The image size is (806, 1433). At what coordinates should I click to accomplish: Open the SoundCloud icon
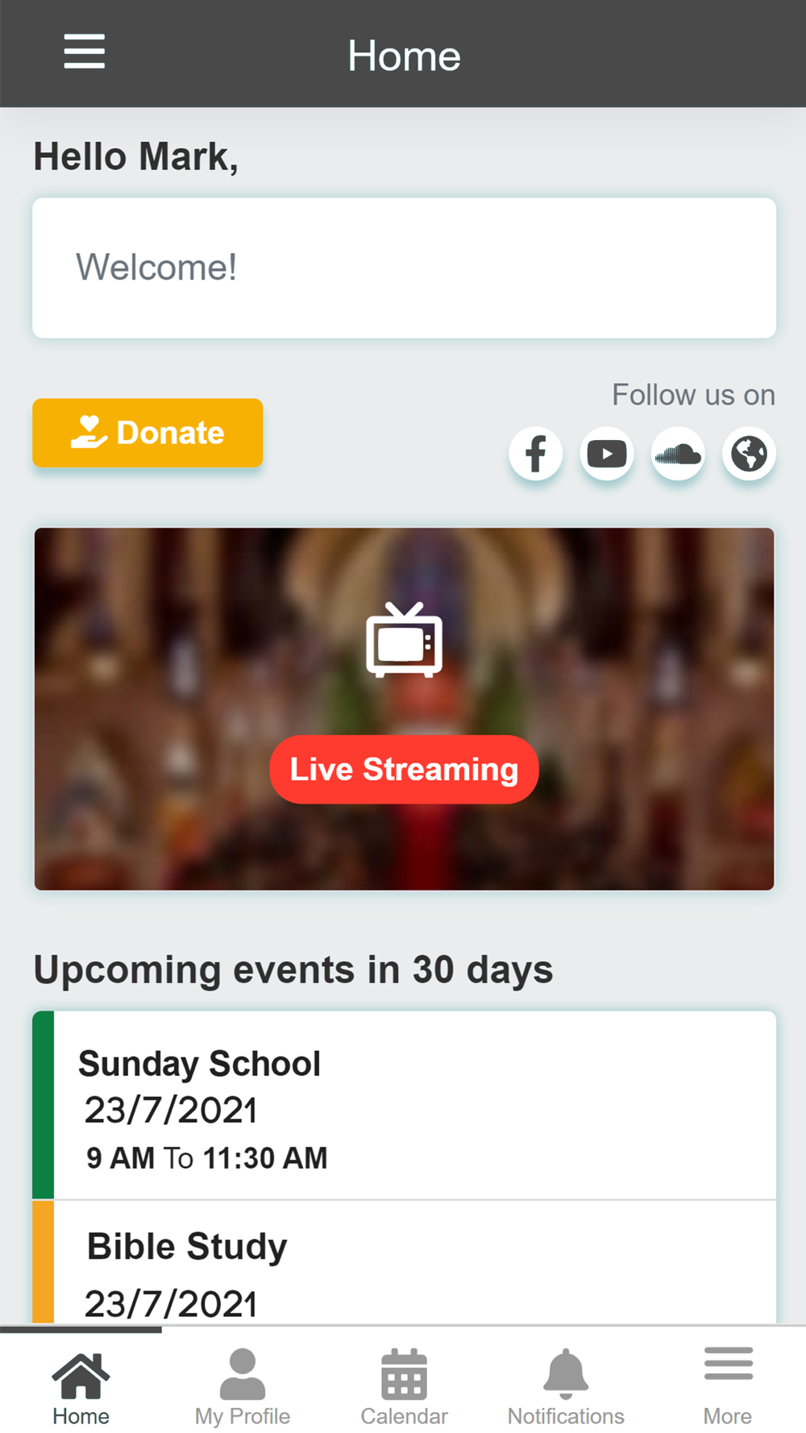pyautogui.click(x=678, y=453)
